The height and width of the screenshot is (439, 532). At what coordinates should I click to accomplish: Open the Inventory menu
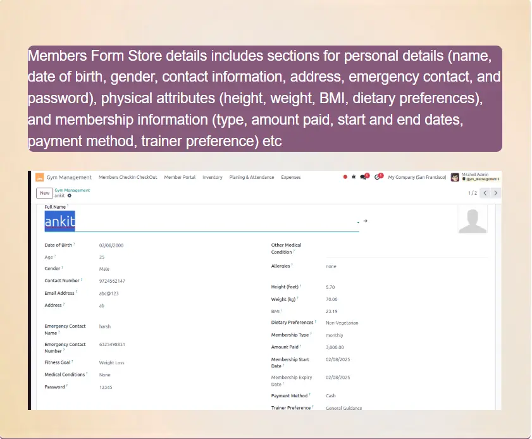[213, 178]
